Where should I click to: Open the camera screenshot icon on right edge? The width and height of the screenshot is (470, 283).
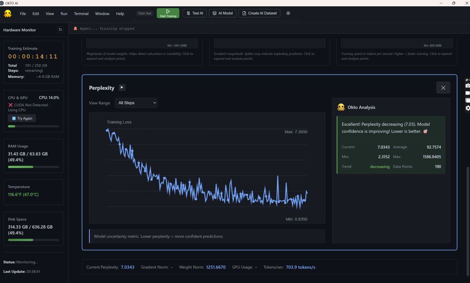[x=467, y=85]
